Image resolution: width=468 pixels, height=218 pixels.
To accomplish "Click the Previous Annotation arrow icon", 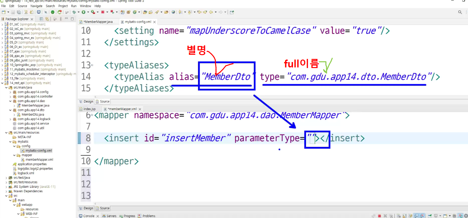I will click(x=189, y=12).
